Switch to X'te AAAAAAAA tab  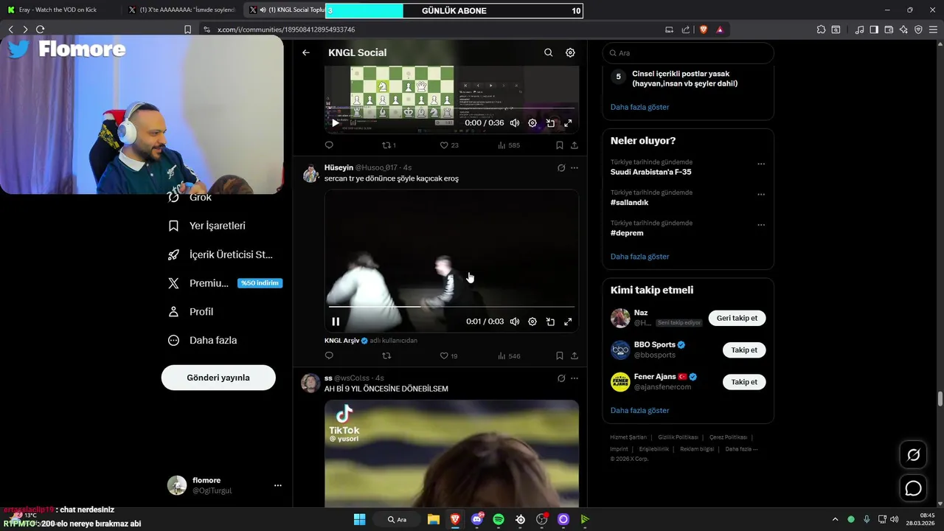coord(182,10)
